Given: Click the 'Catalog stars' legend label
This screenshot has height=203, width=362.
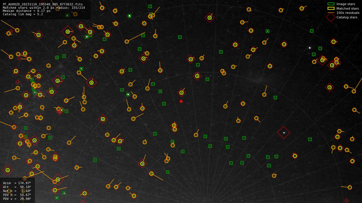Looking at the screenshot, I should point(347,17).
